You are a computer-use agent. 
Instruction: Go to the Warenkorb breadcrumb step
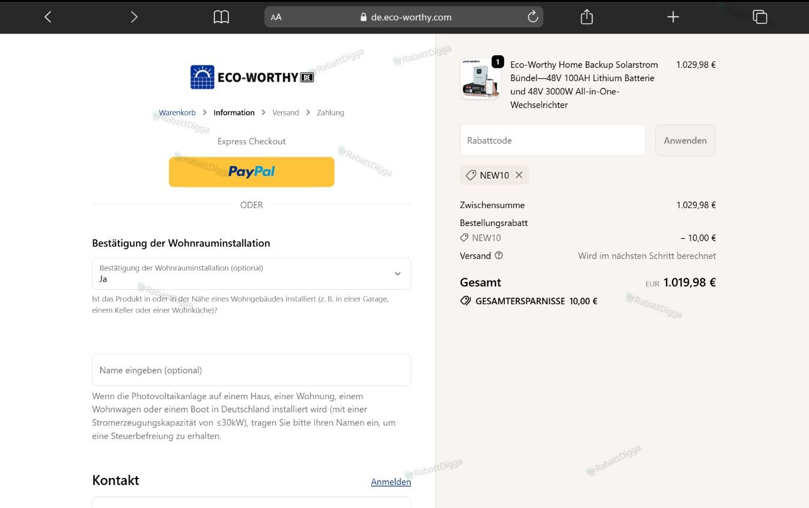[x=177, y=112]
